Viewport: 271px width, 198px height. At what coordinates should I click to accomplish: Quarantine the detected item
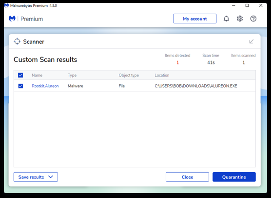pyautogui.click(x=234, y=177)
